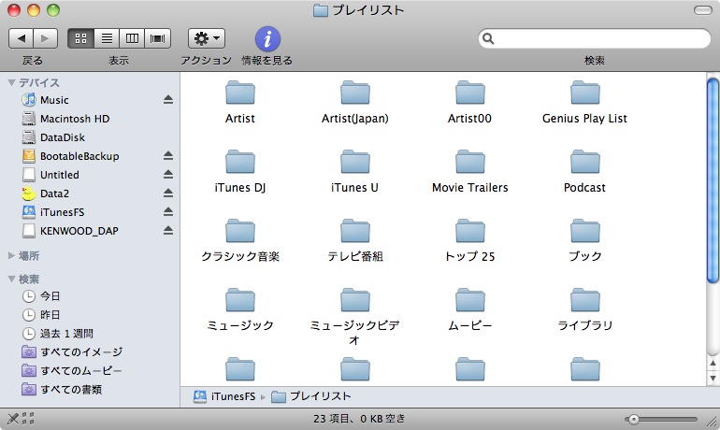
Task: Switch to list view
Action: (107, 38)
